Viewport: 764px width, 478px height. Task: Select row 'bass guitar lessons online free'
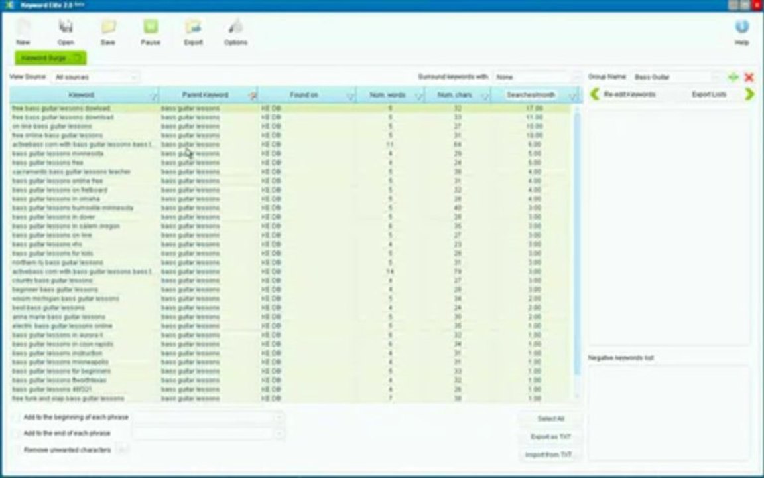tap(290, 181)
